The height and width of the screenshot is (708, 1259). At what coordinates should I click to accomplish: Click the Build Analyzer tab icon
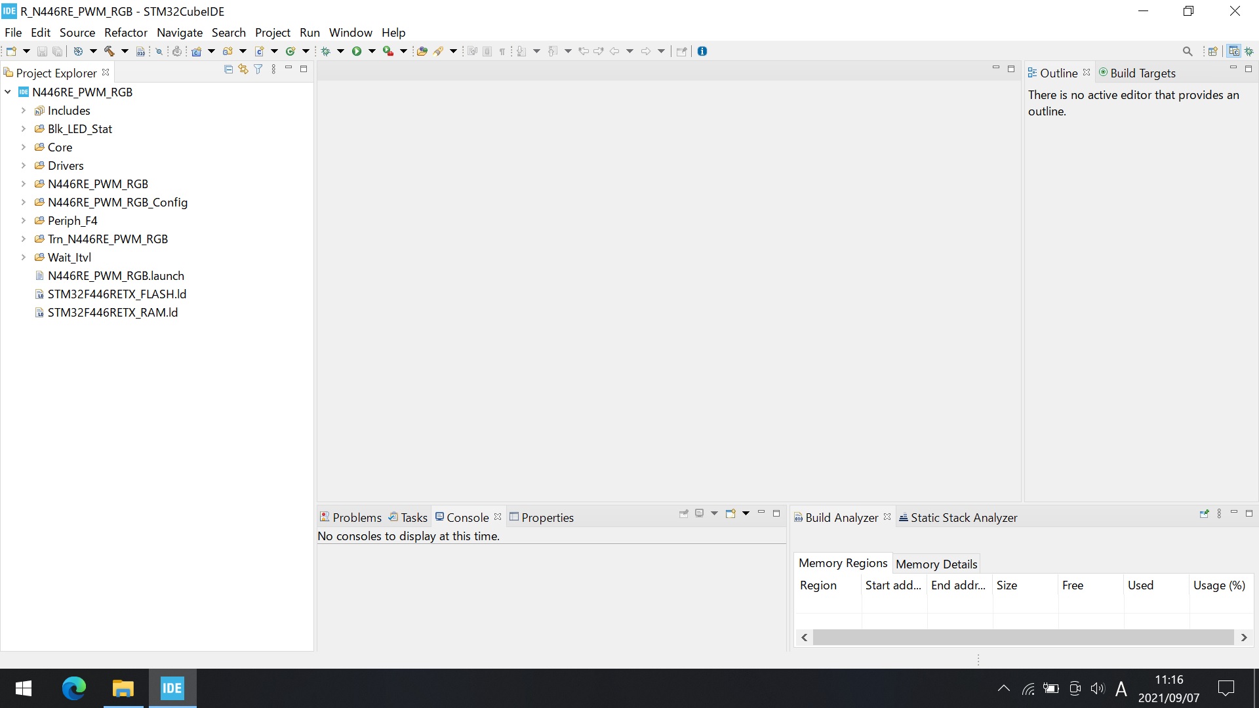tap(798, 517)
